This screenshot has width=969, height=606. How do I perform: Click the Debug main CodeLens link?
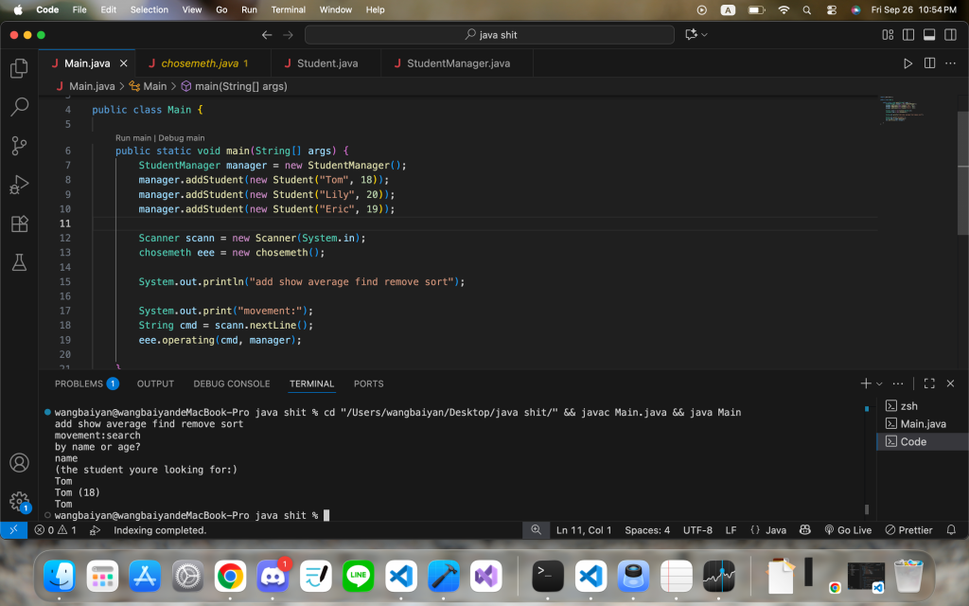click(181, 138)
